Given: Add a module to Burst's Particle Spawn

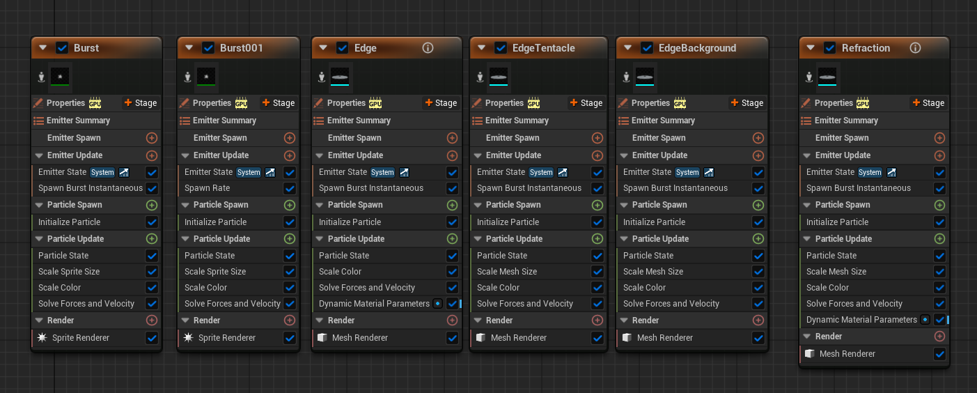Looking at the screenshot, I should coord(151,205).
